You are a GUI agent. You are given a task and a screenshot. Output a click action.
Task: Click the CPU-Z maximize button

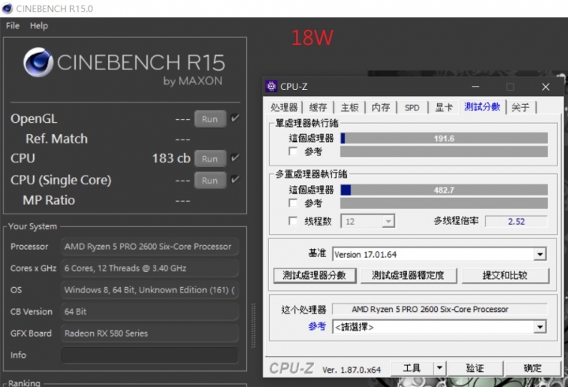click(x=510, y=87)
